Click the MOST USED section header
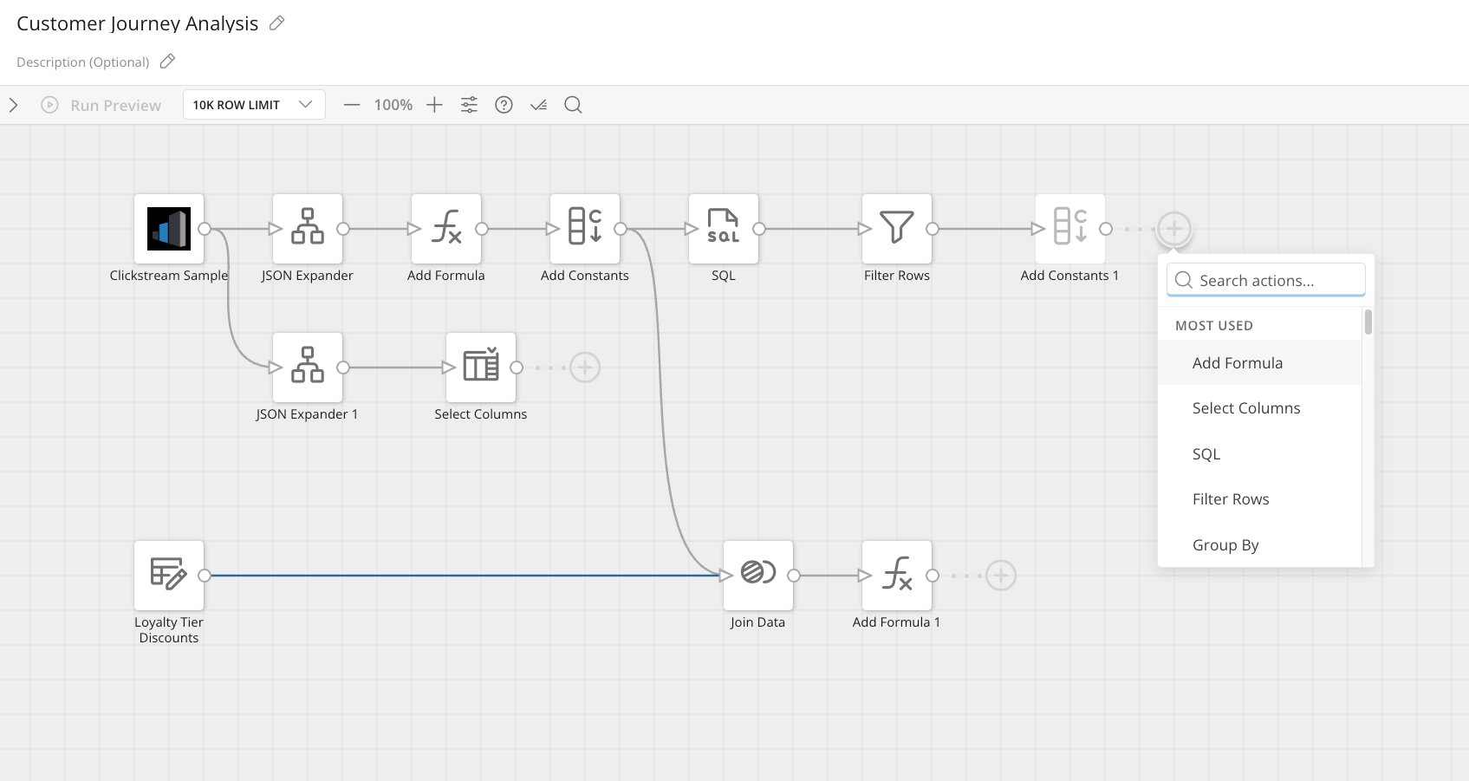 coord(1214,325)
